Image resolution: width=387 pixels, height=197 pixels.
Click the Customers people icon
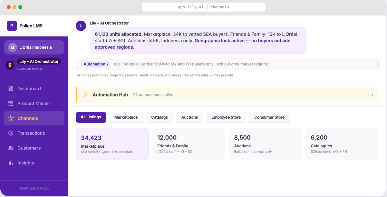pyautogui.click(x=11, y=148)
